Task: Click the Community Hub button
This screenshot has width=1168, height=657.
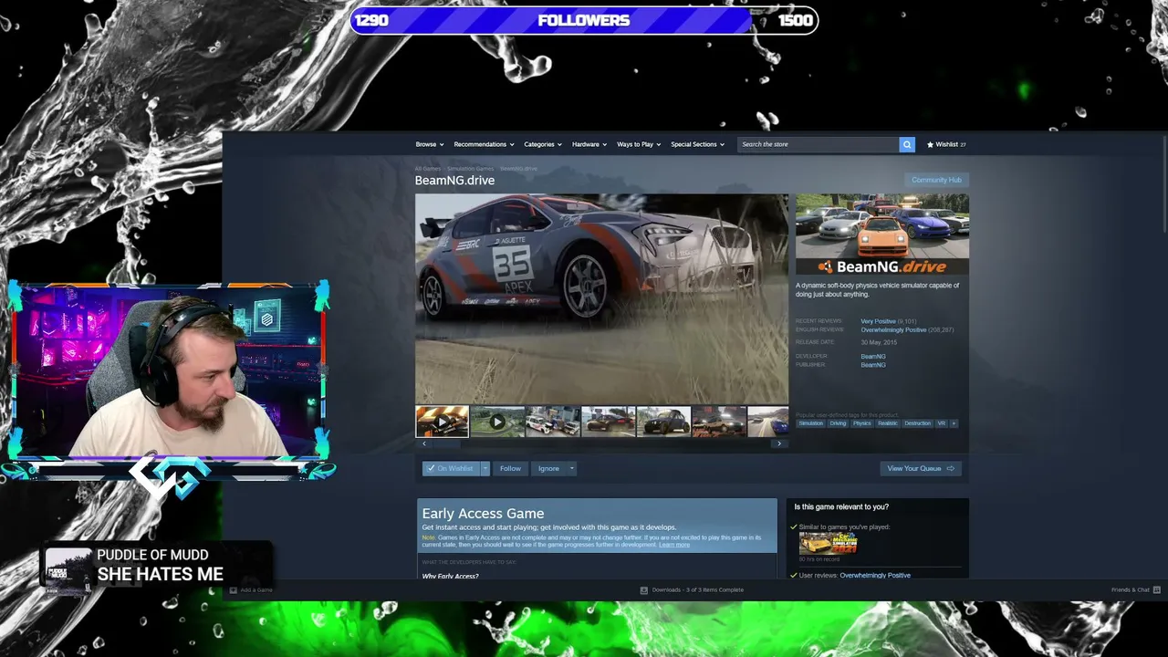Action: [936, 180]
